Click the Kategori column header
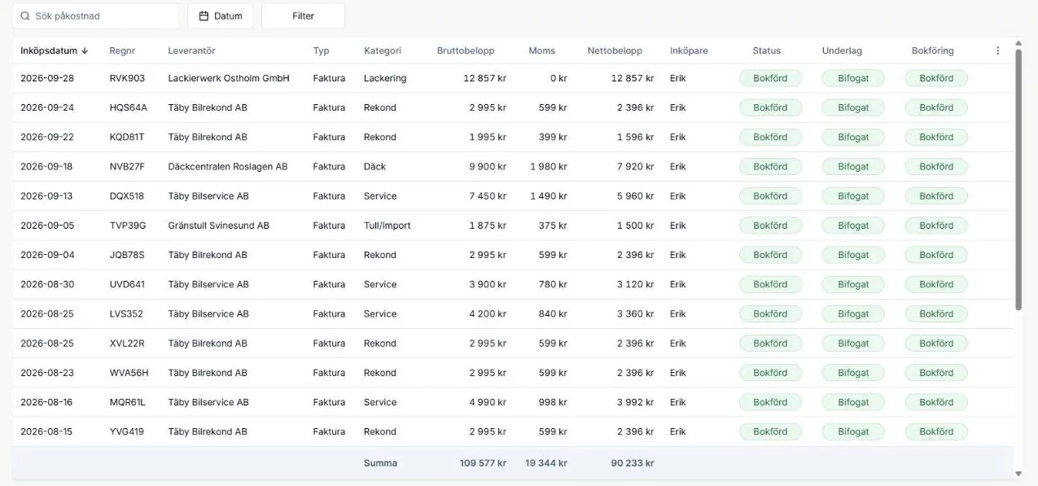Image resolution: width=1038 pixels, height=486 pixels. 383,50
